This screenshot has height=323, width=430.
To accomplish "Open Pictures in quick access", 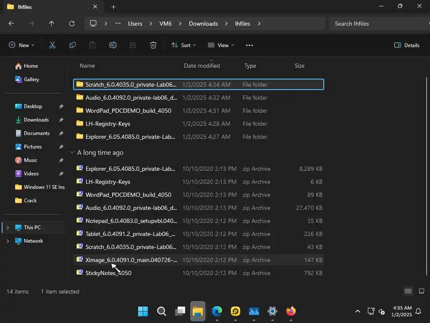I will pyautogui.click(x=33, y=147).
